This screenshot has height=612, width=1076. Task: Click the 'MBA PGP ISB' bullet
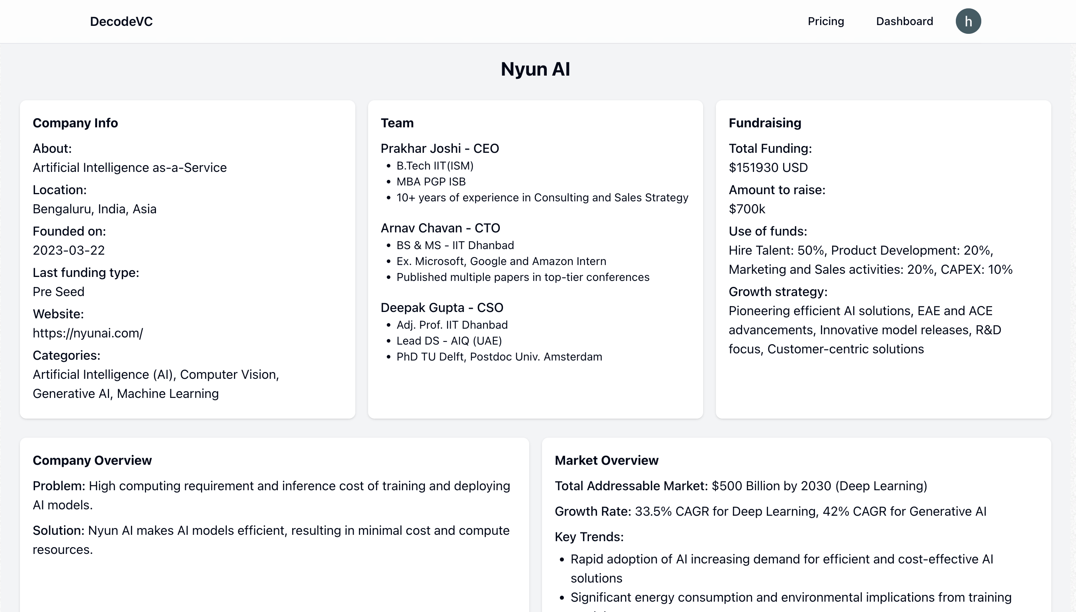pyautogui.click(x=431, y=181)
